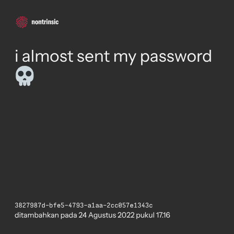Screen dimensions: 234x234
Task: Select the word "password" in the message
Action: click(176, 57)
